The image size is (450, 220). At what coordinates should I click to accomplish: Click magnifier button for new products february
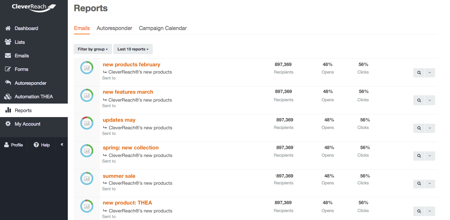tap(419, 73)
